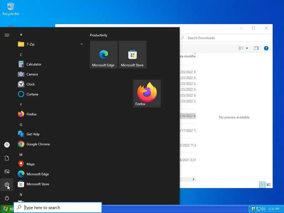Click the large Firefox tile
The height and width of the screenshot is (213, 284).
147,93
